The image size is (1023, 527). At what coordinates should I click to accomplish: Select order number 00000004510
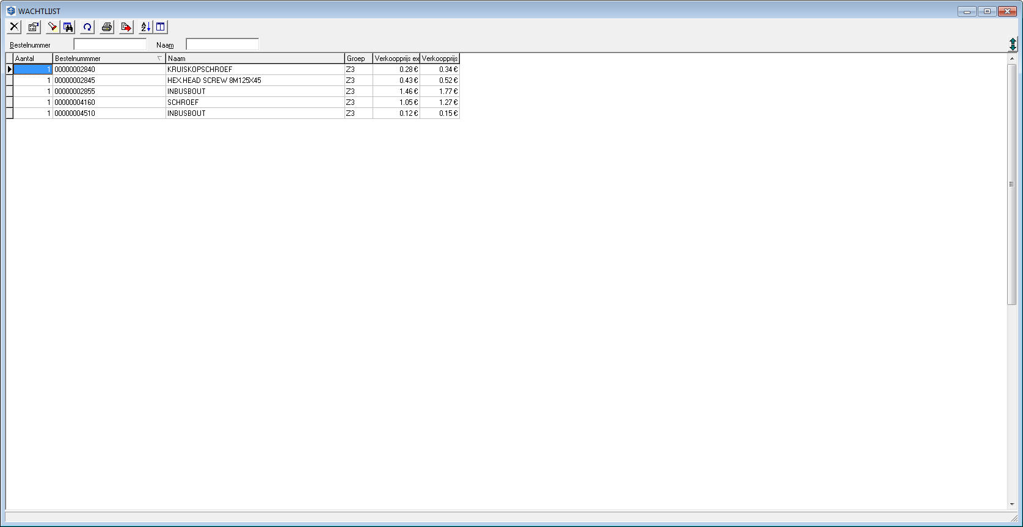click(x=109, y=113)
